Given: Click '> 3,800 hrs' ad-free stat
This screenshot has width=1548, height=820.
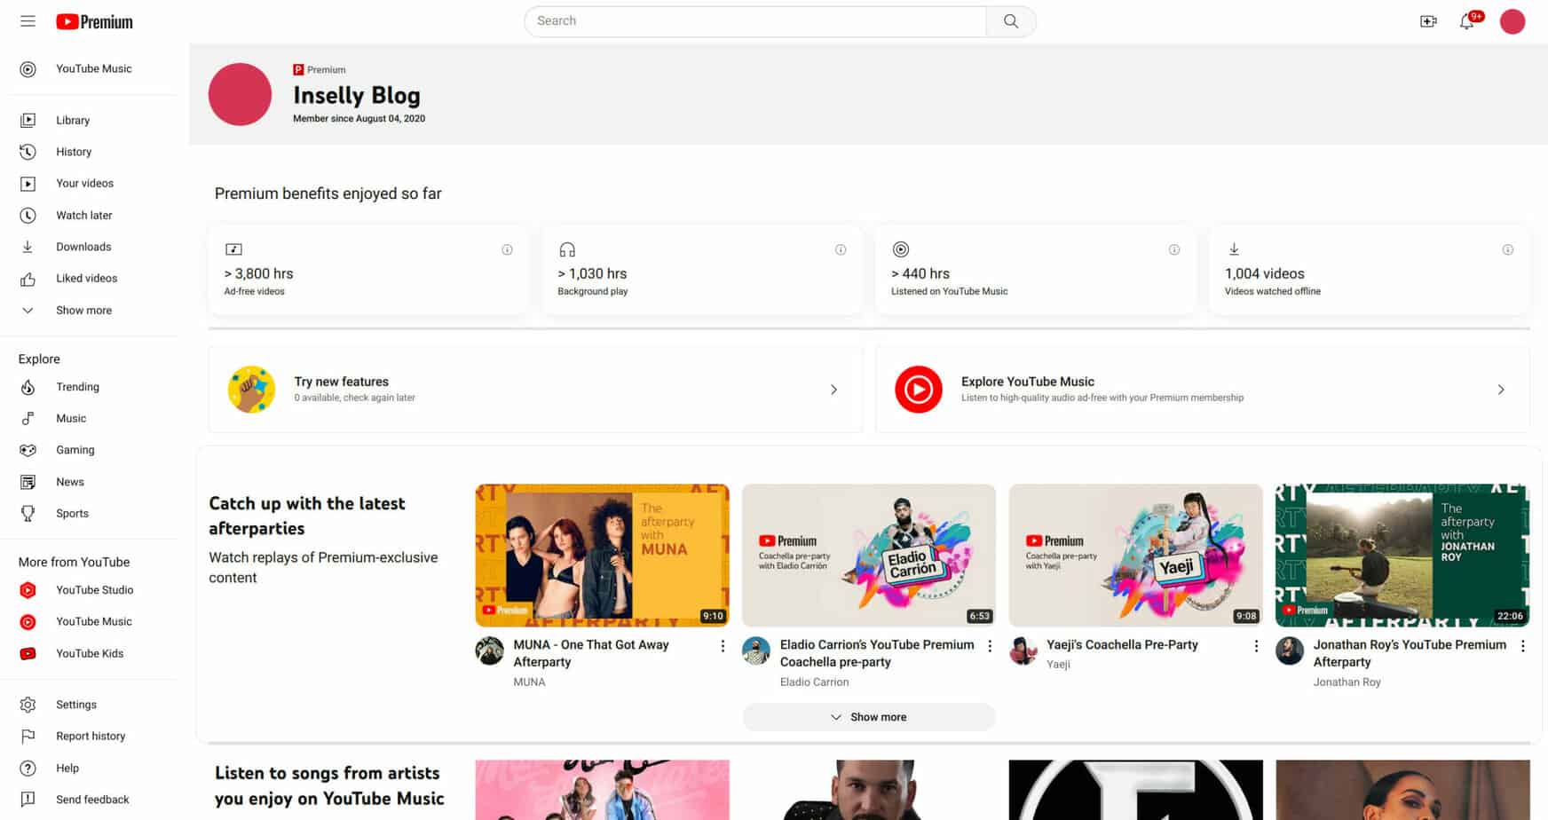Looking at the screenshot, I should (258, 274).
